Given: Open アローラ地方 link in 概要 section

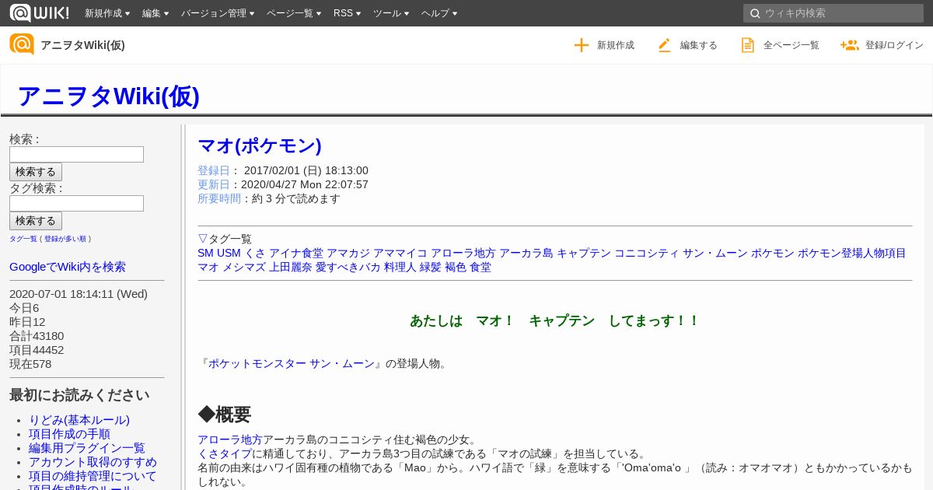Looking at the screenshot, I should 230,439.
